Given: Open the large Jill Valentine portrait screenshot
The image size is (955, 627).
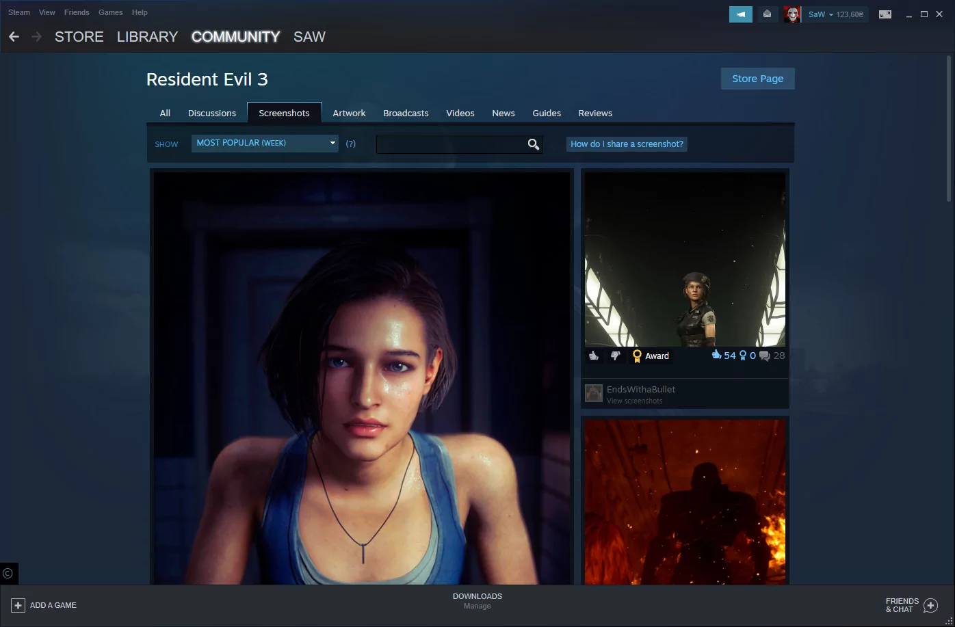Looking at the screenshot, I should (x=362, y=378).
